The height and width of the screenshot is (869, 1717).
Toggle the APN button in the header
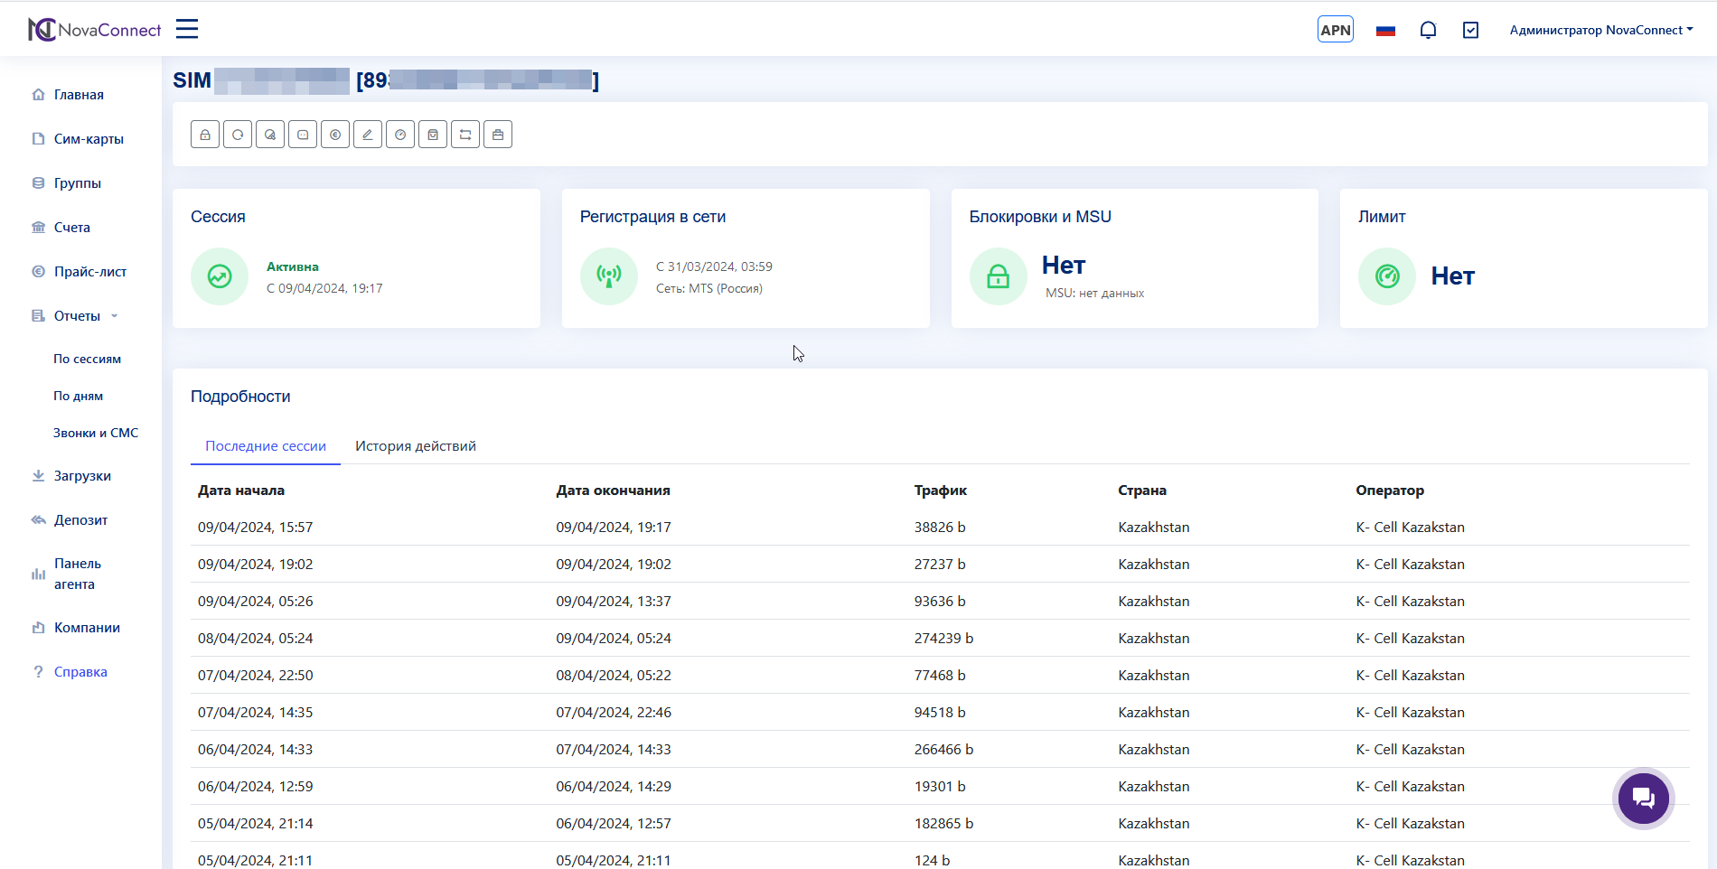coord(1335,30)
